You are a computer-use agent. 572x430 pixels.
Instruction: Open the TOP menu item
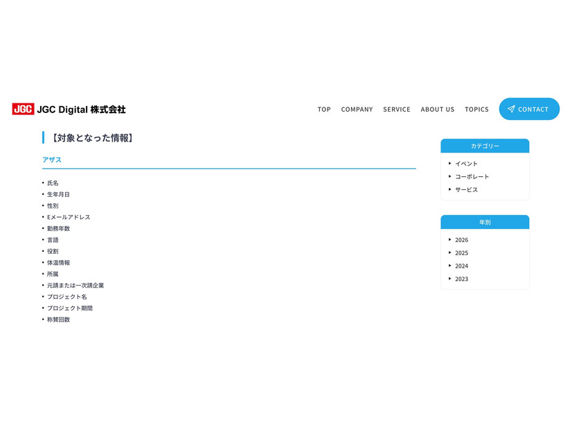tap(324, 110)
